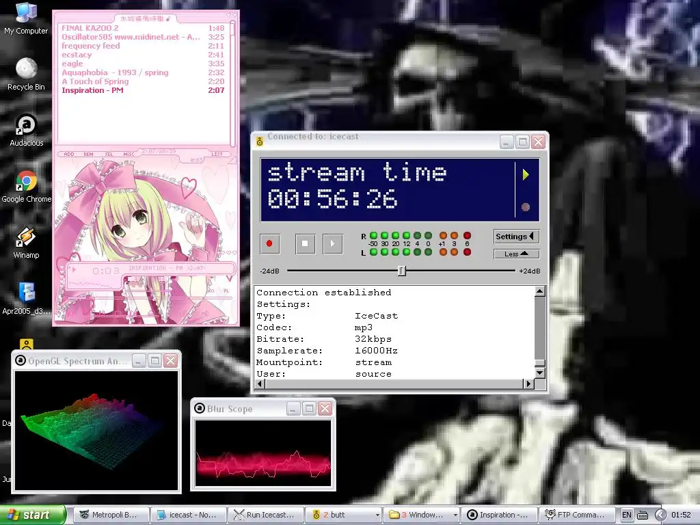Expand the Windows Explorer taskbar group dropdown

[x=455, y=515]
